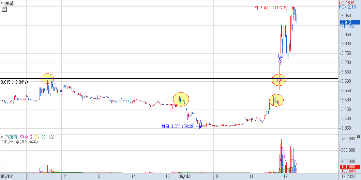Click the 거래량 volume indicator label

coord(12,137)
